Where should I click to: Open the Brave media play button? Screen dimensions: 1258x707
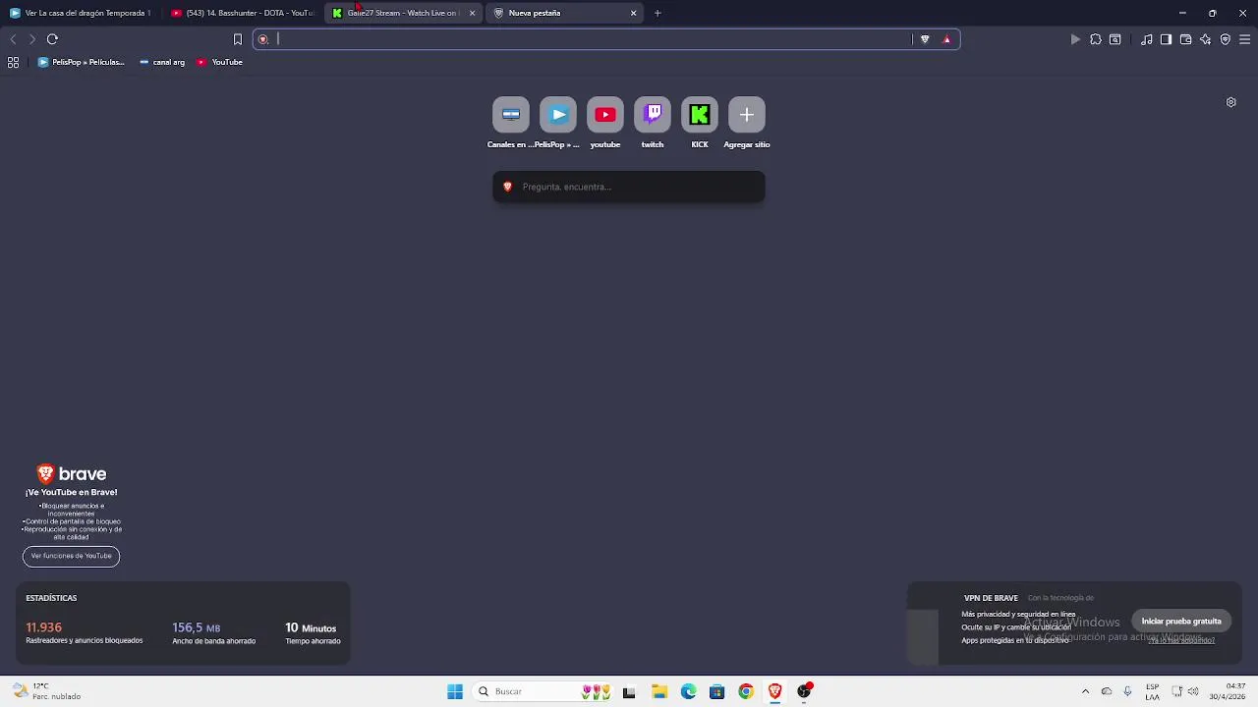click(1075, 39)
